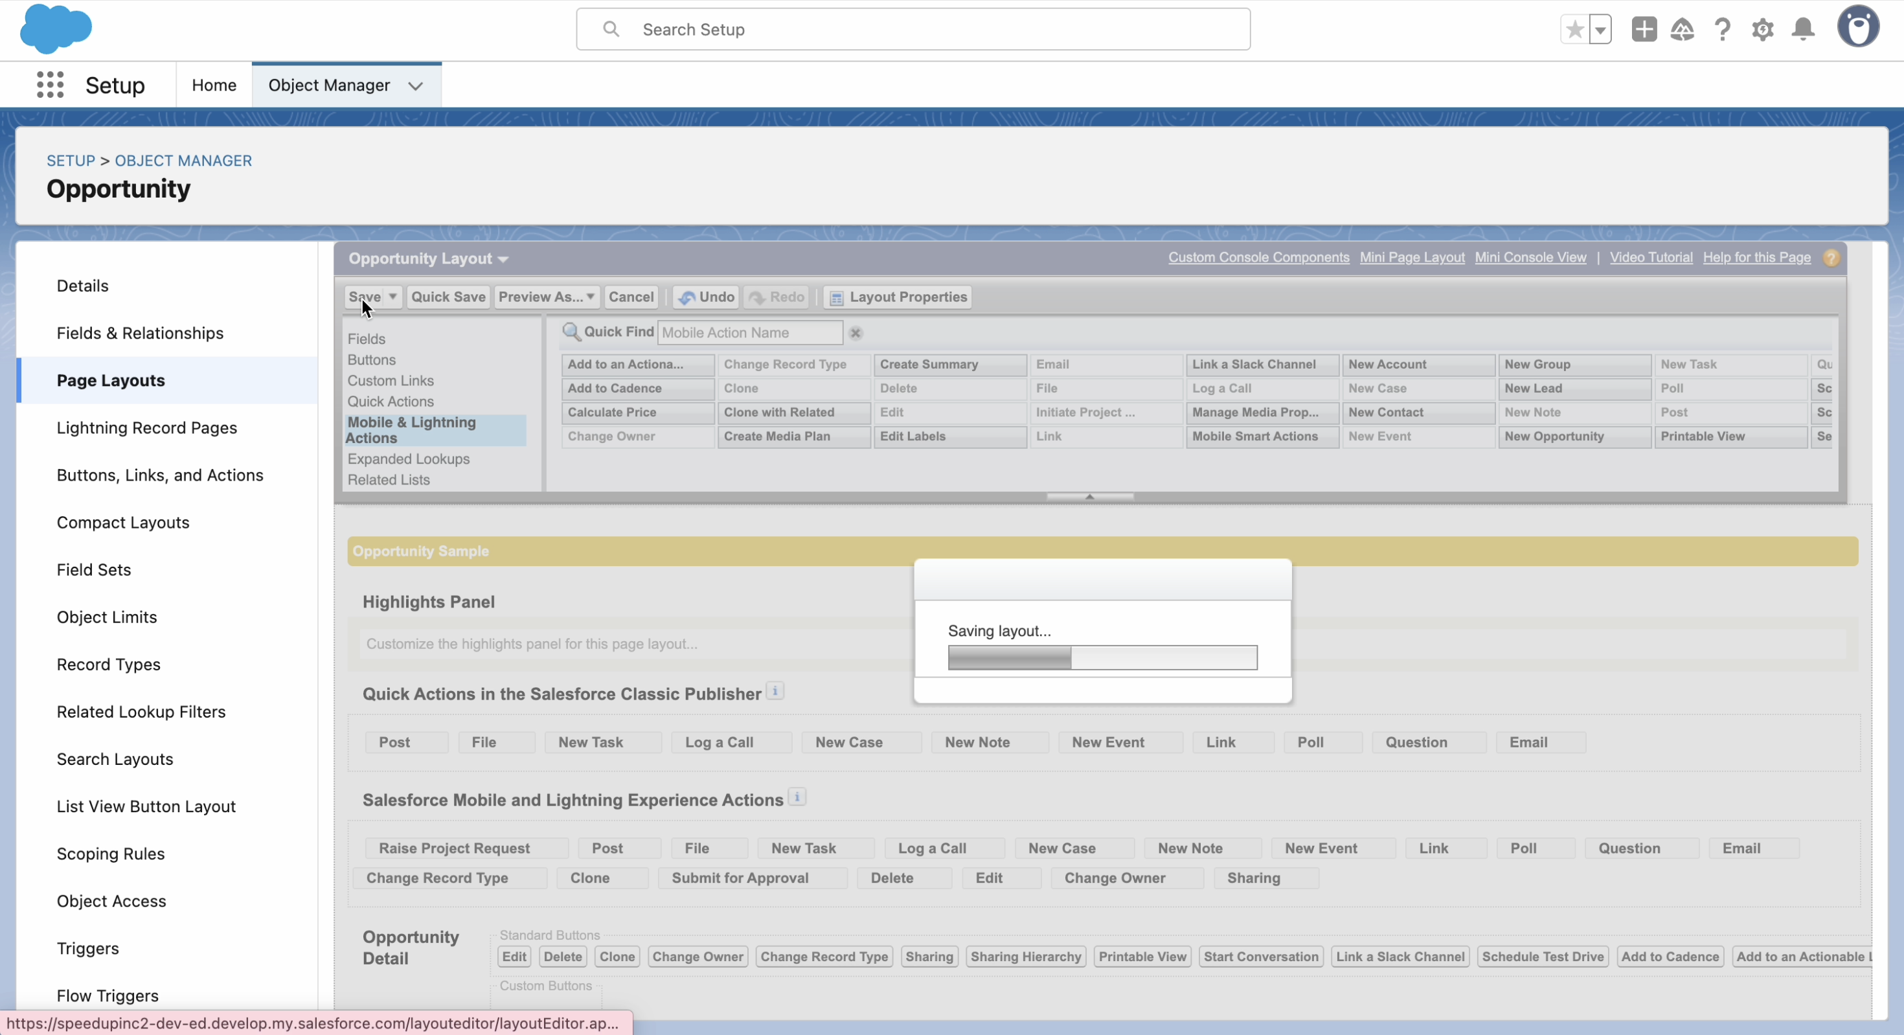Screen dimensions: 1904x1035
Task: Select Fields & Relationships in sidebar
Action: coord(141,334)
